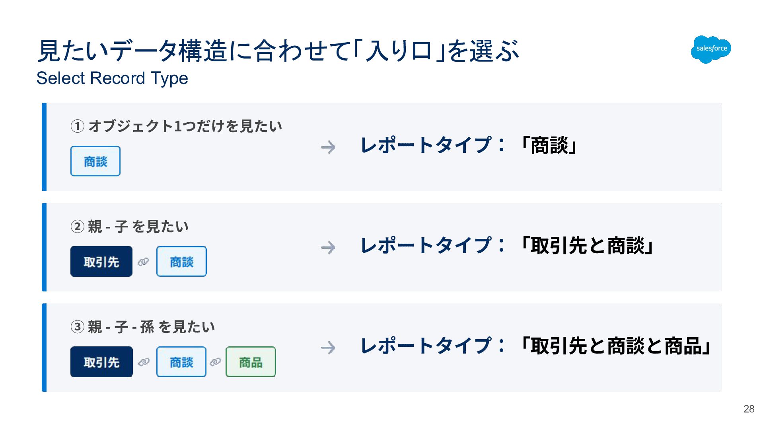Select the dark 取引先 box in section two
763x430 pixels.
[101, 262]
